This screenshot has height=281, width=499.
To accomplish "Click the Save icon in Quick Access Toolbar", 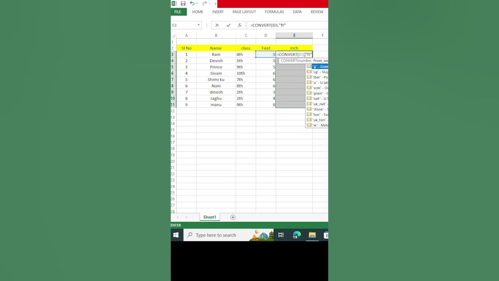I will click(x=183, y=4).
